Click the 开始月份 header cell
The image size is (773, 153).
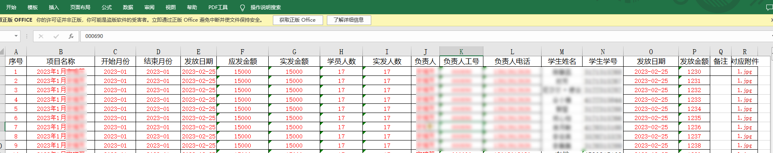115,61
